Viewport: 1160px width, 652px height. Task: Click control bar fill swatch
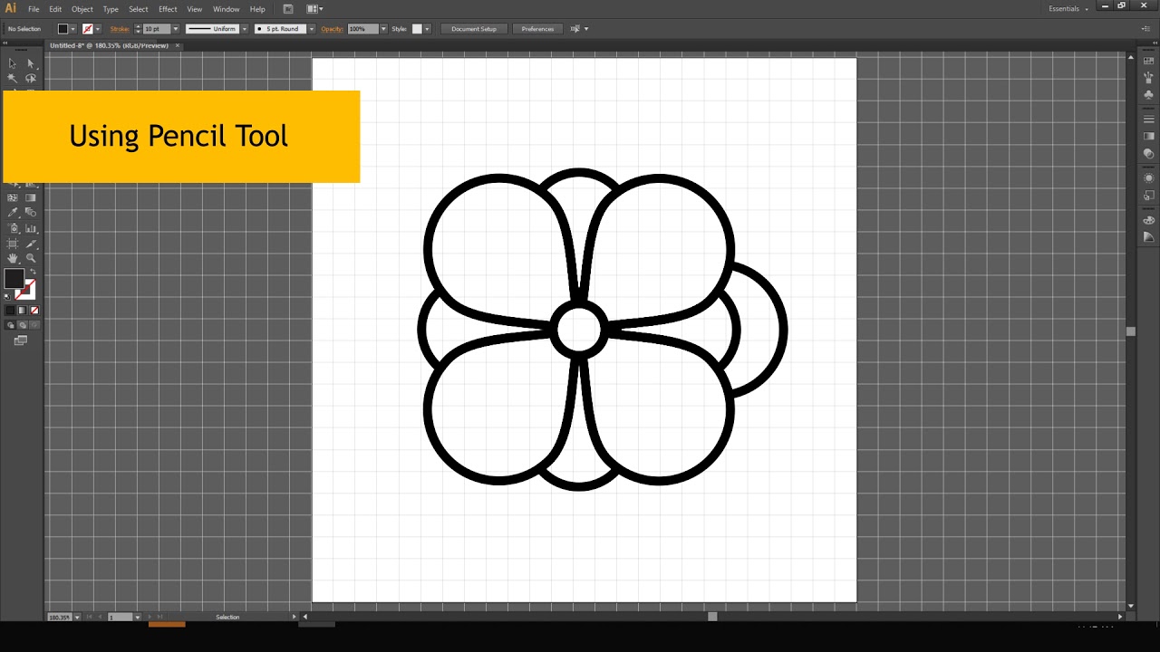tap(63, 29)
